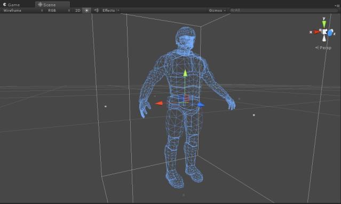Click the red X axis gizmo cone
The image size is (341, 204).
pyautogui.click(x=317, y=32)
